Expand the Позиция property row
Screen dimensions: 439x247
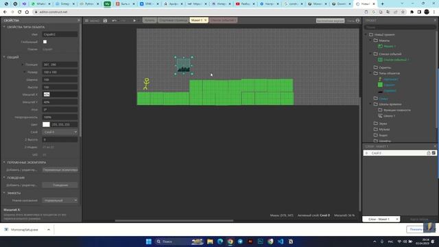(23, 64)
